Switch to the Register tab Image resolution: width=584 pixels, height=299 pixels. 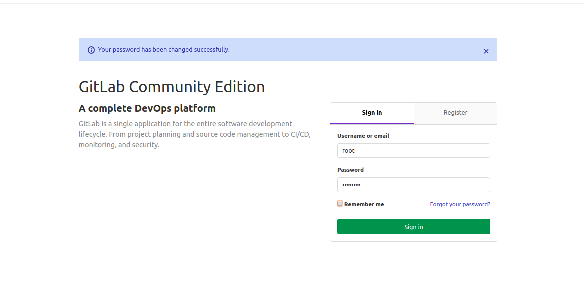click(455, 113)
